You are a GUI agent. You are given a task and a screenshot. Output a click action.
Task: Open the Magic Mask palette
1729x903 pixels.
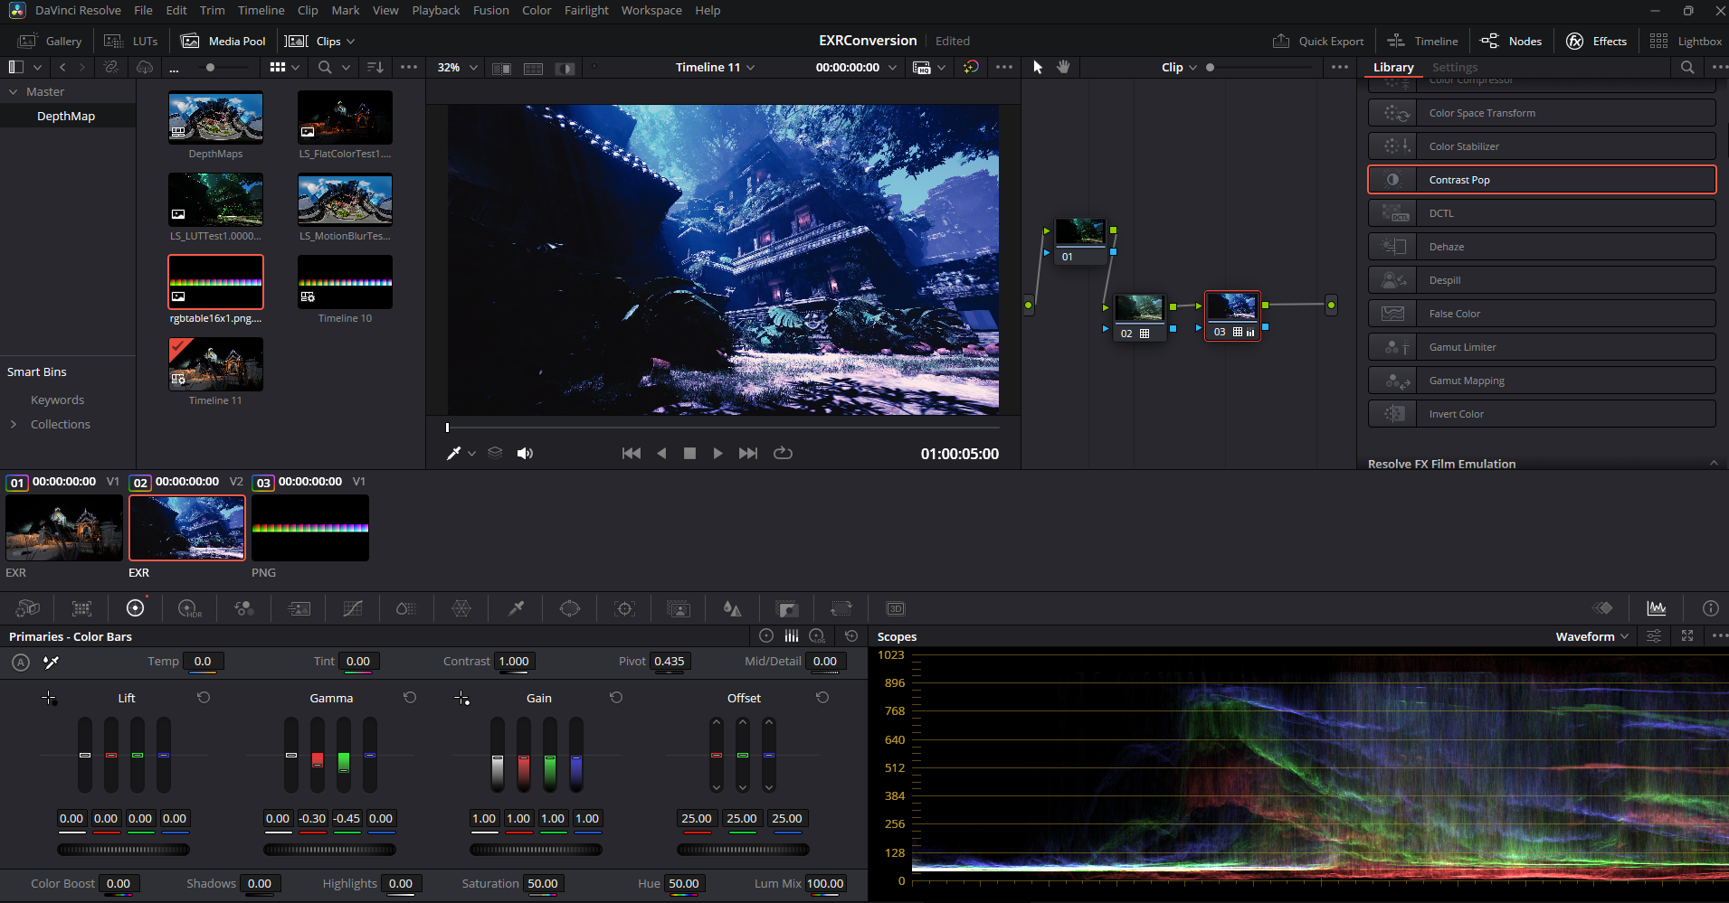679,608
